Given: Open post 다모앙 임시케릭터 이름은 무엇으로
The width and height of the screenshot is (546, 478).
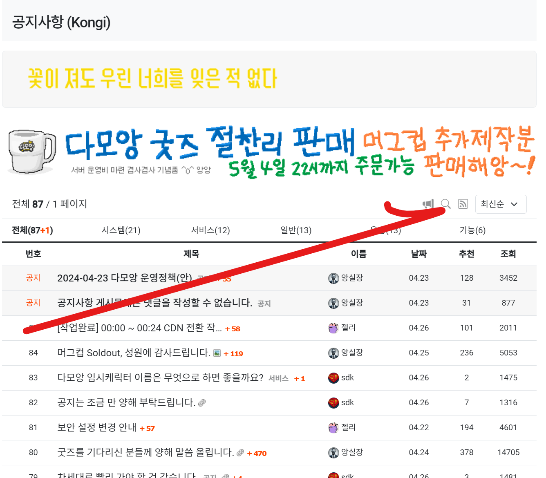Looking at the screenshot, I should coord(160,378).
